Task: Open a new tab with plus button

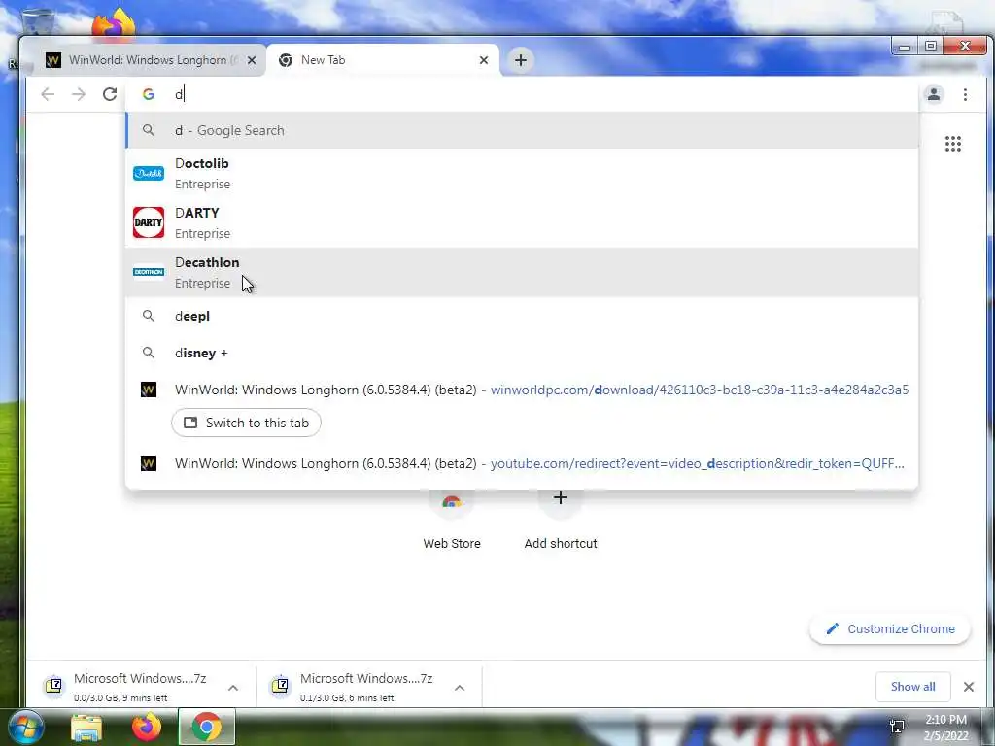Action: [521, 60]
